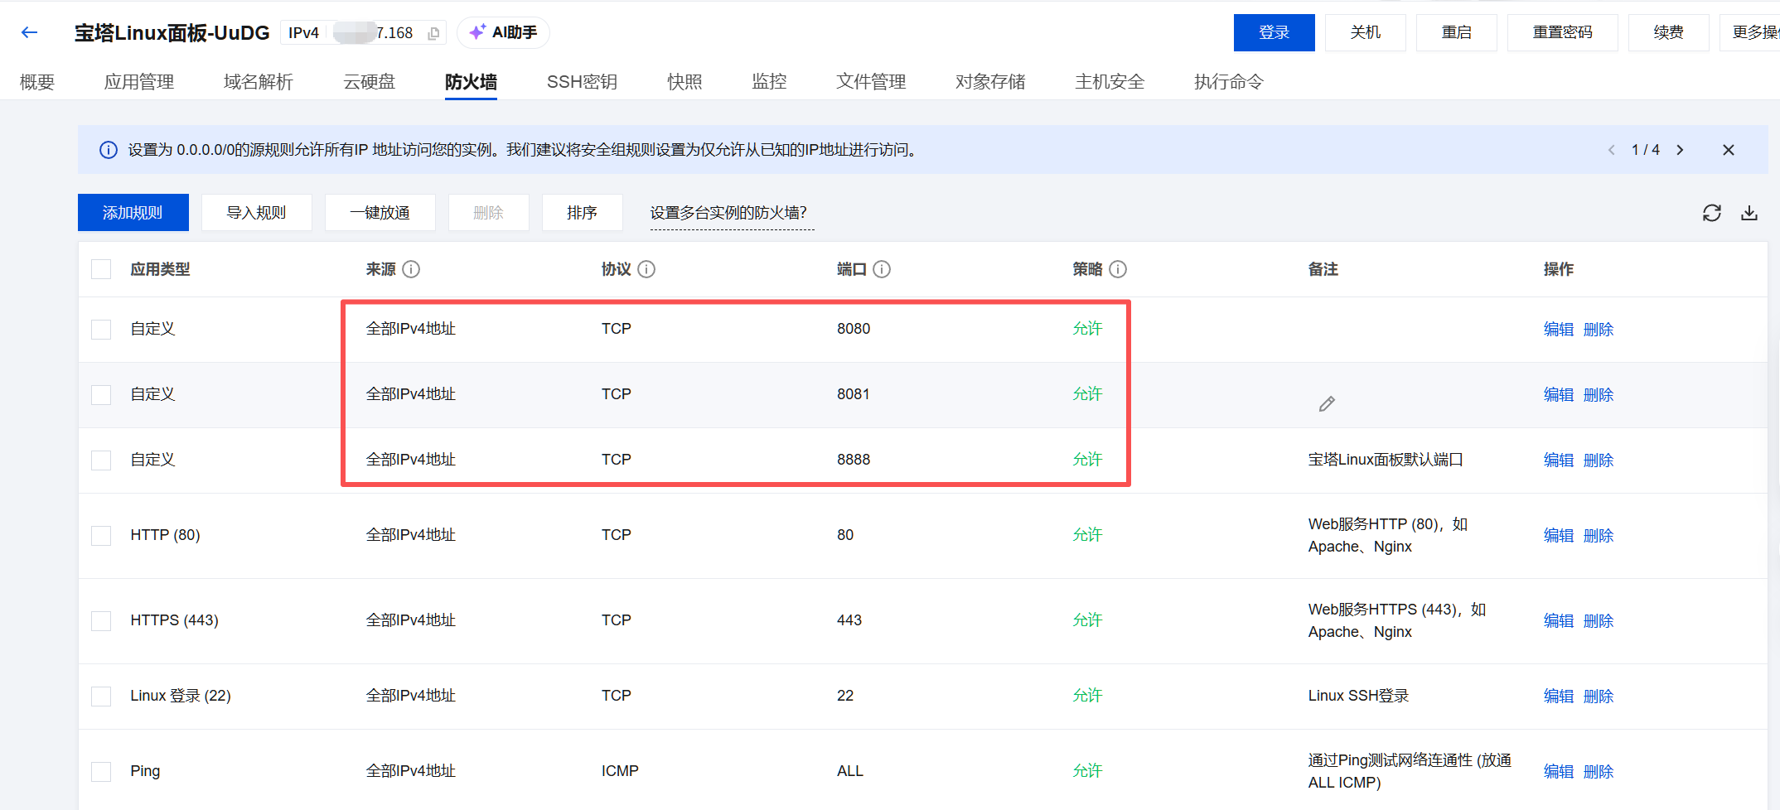Open the 防火墙 tab

pyautogui.click(x=471, y=82)
